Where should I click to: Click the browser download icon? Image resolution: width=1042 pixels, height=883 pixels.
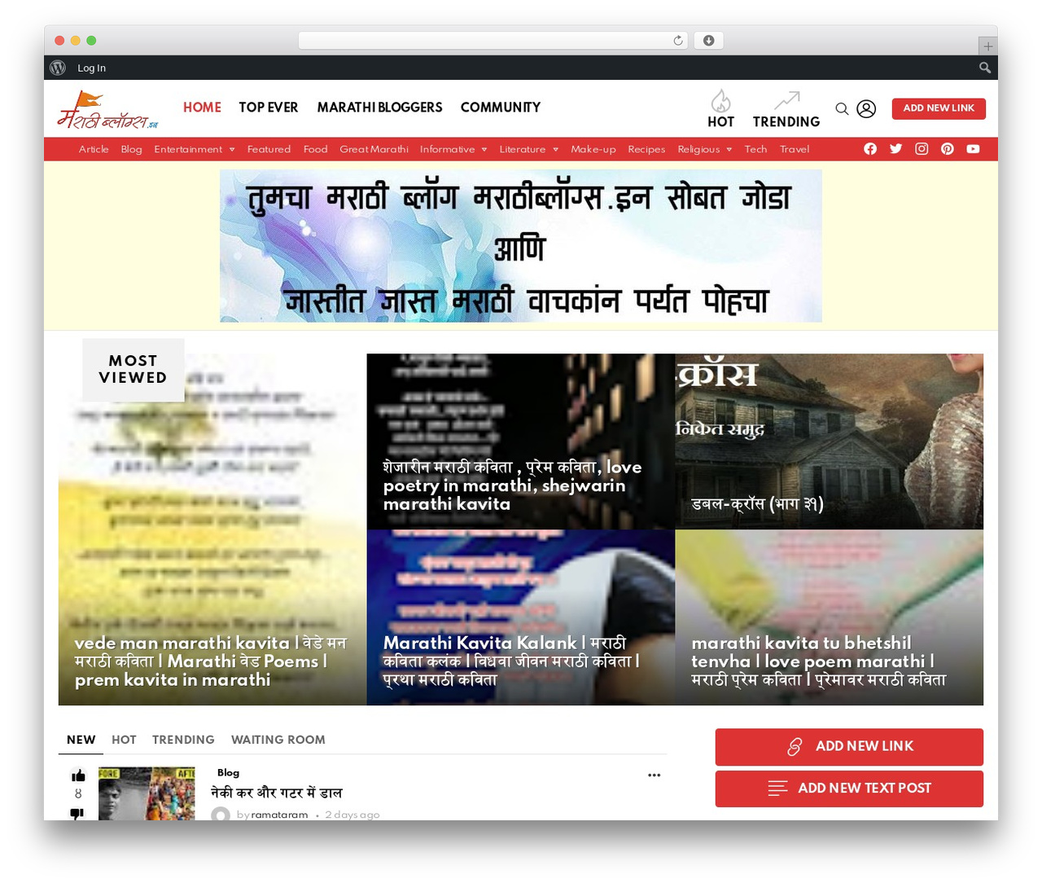click(x=708, y=41)
